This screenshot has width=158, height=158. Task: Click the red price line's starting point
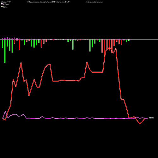click(x=3, y=118)
